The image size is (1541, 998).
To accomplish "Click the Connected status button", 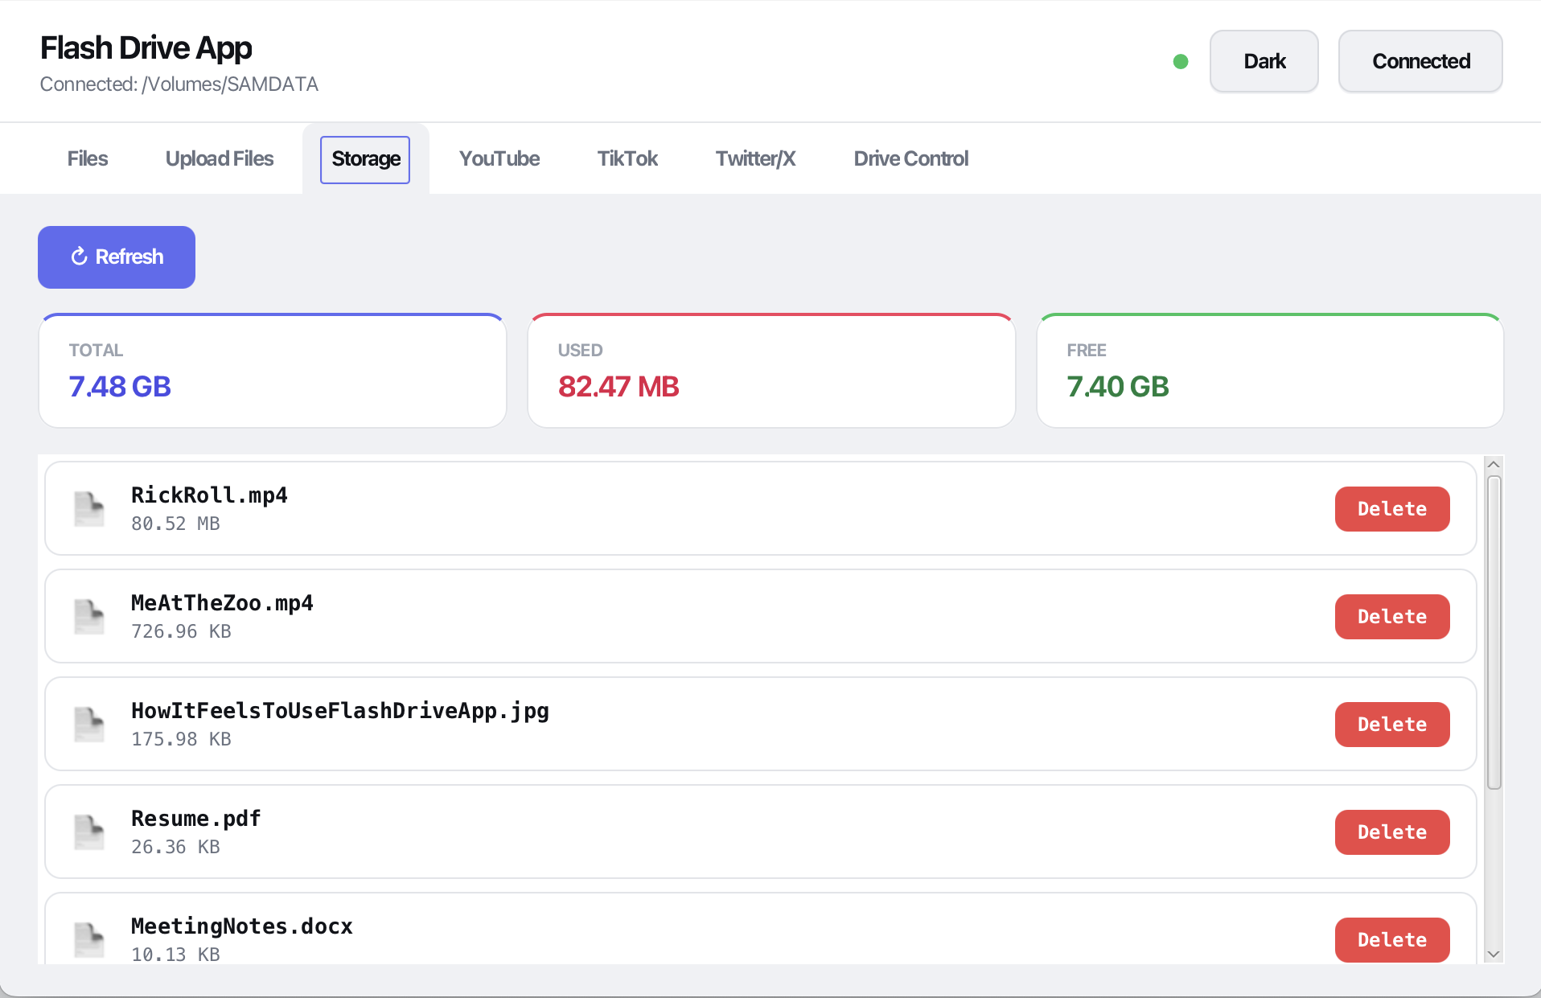I will click(1420, 61).
